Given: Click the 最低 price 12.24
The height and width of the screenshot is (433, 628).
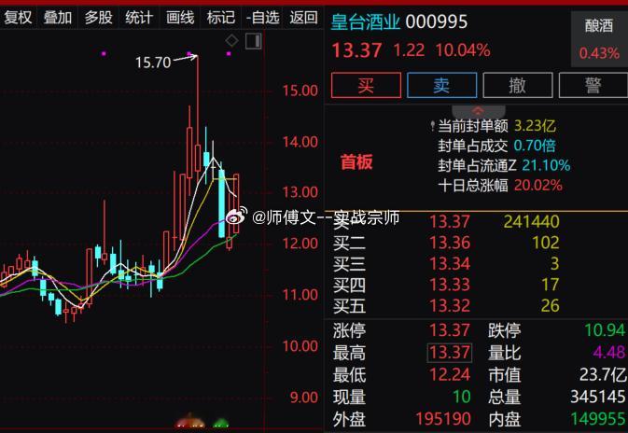Looking at the screenshot, I should [450, 375].
